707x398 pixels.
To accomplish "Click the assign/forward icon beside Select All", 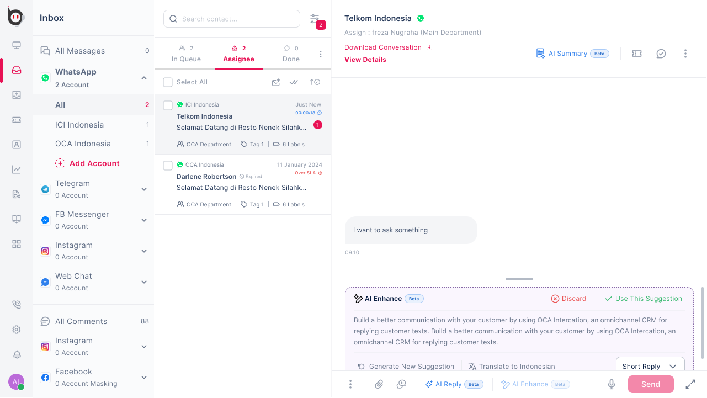I will pos(276,82).
